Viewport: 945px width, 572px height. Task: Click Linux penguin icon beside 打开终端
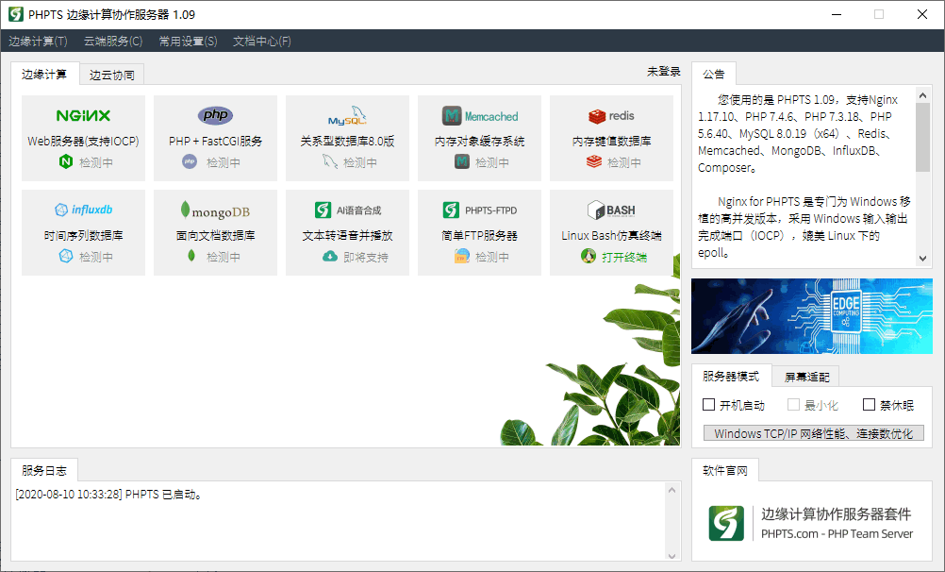589,257
